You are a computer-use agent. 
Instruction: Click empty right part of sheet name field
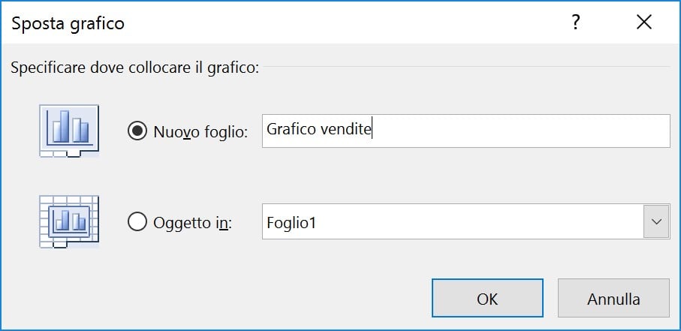click(521, 131)
